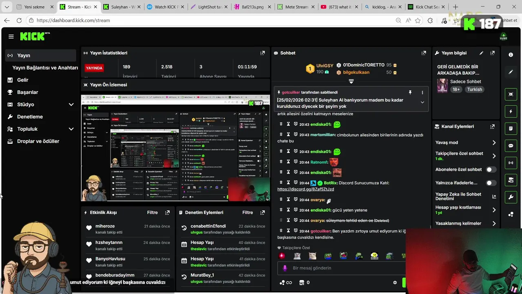Reload the page with the refresh icon
This screenshot has width=522, height=294.
click(19, 20)
